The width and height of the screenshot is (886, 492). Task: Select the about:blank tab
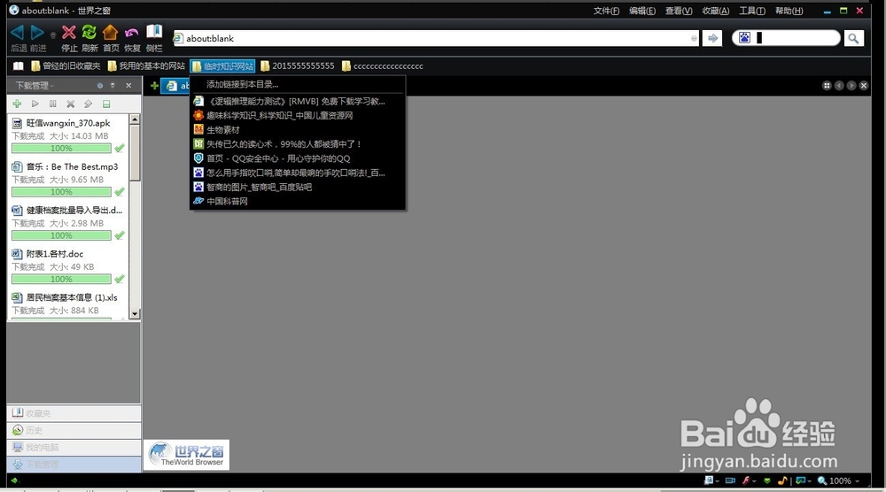click(x=175, y=86)
